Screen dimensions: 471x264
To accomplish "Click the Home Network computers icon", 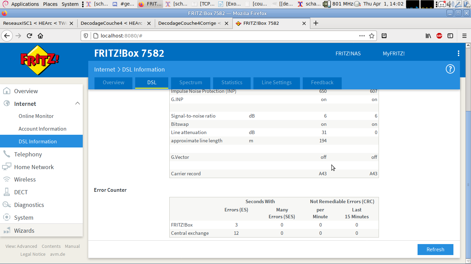I will [x=7, y=167].
